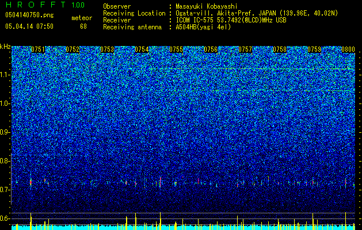362x230 pixels.
Task: Select the A504HB(yagi 4el) antenna text
Action: [x=203, y=27]
